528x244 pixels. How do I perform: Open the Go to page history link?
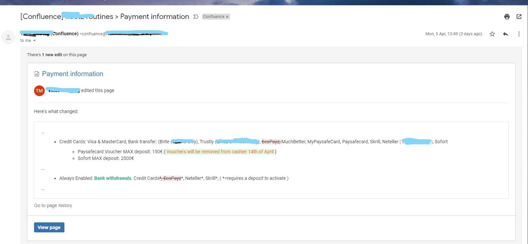tap(53, 205)
